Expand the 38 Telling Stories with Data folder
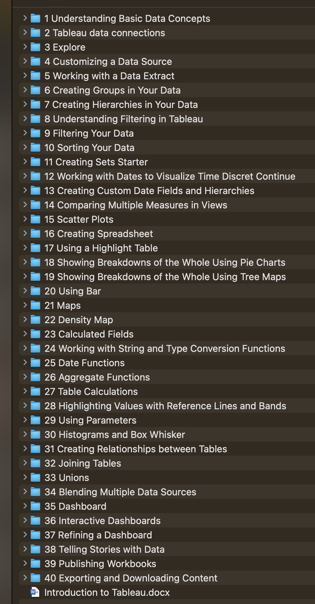315x604 pixels. pyautogui.click(x=25, y=549)
